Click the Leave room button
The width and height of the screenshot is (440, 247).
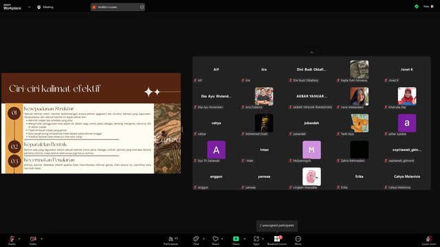(429, 240)
